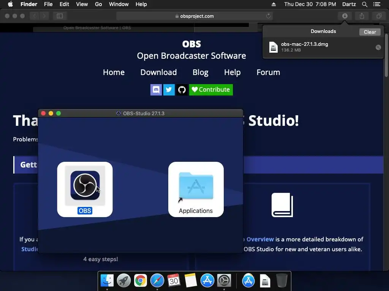Open the Finder menu
Screen dimensions: 389x291
point(29,4)
